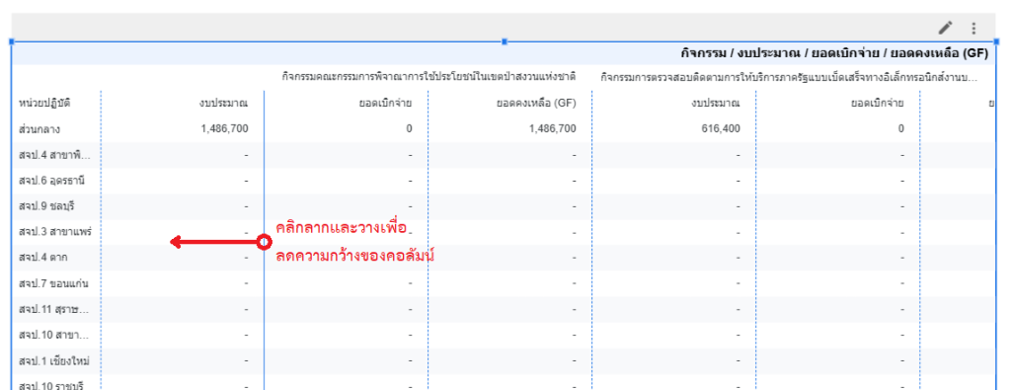
Task: Click the ยอดคงเหลือ (GF) column header
Action: 536,103
